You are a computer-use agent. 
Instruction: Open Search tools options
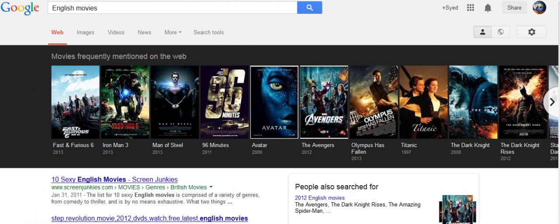[x=208, y=32]
